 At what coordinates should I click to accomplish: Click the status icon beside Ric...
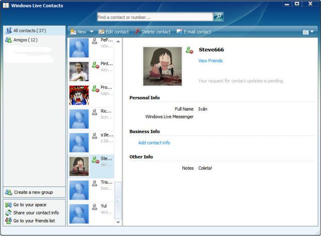pos(94,112)
